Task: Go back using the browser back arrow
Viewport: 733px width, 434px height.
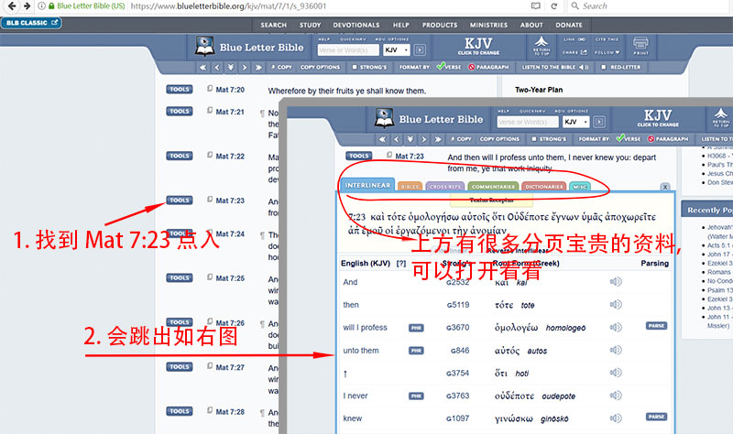Action: point(12,6)
